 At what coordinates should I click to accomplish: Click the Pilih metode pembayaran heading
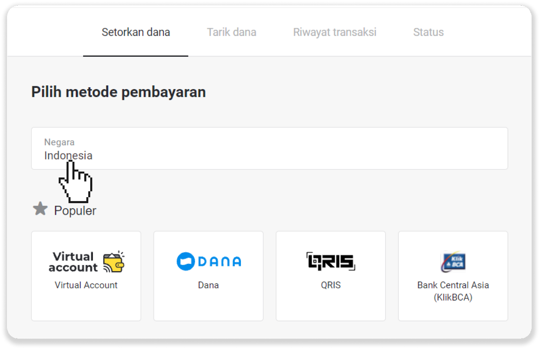(118, 92)
